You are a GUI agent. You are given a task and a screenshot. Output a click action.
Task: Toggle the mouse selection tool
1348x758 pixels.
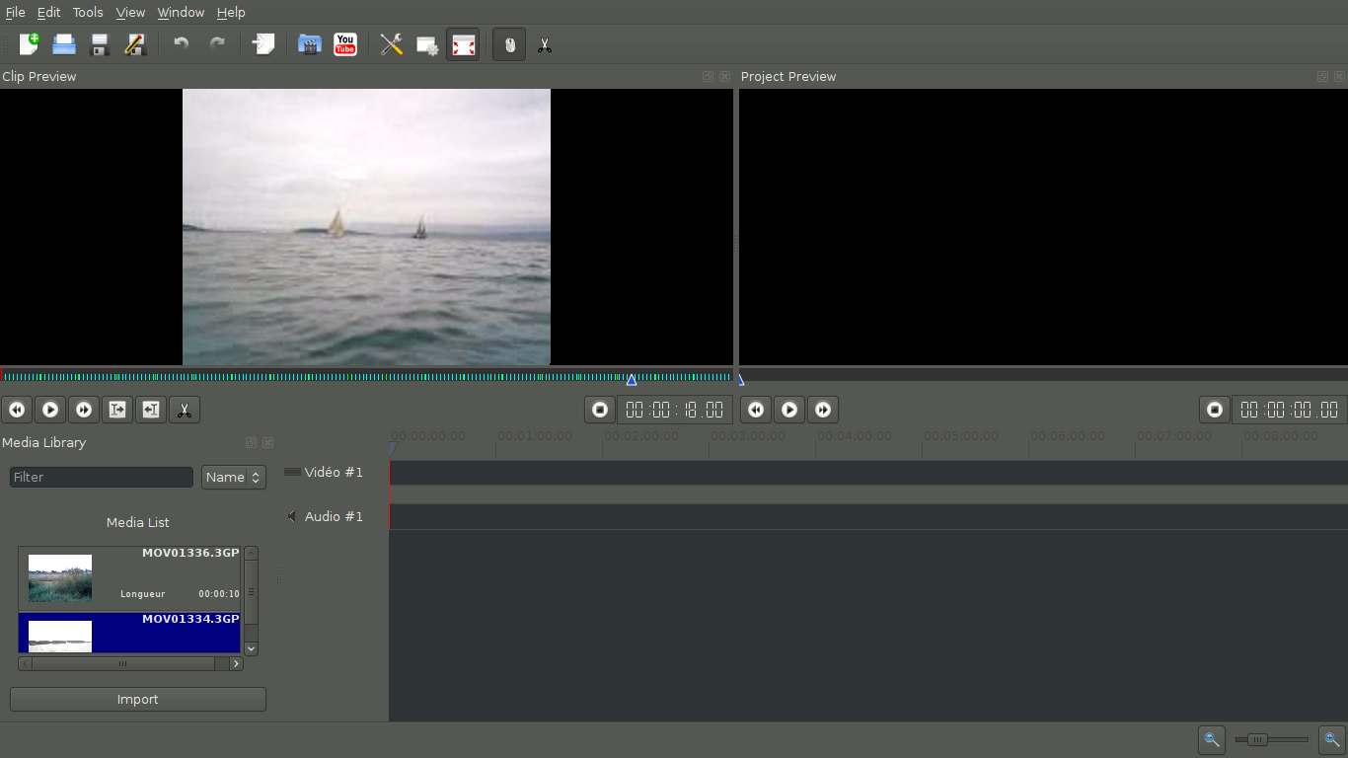508,44
